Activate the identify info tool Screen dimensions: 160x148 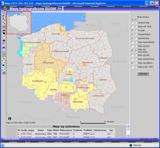point(4,41)
